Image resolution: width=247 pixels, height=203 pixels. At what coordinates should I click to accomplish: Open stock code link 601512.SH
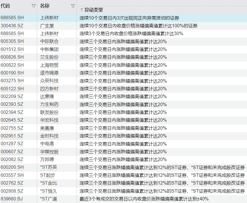tap(12, 49)
